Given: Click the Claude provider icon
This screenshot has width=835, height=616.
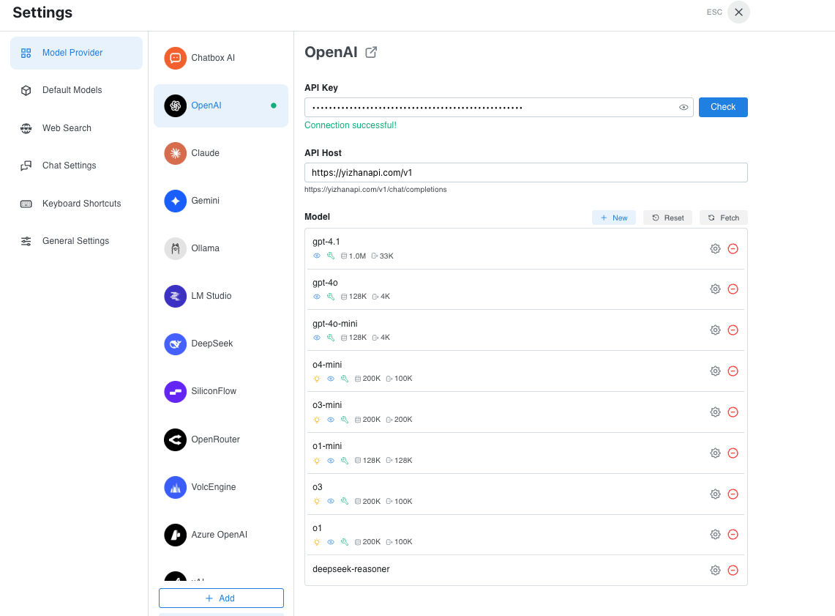Looking at the screenshot, I should tap(175, 154).
